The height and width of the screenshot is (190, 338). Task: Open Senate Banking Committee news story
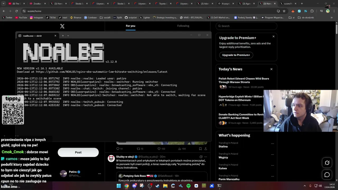click(x=241, y=116)
